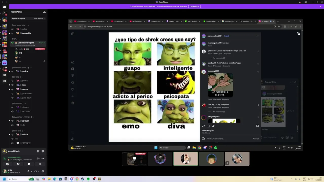The image size is (324, 182).
Task: Open headphone output options arrow
Action: click(x=39, y=171)
